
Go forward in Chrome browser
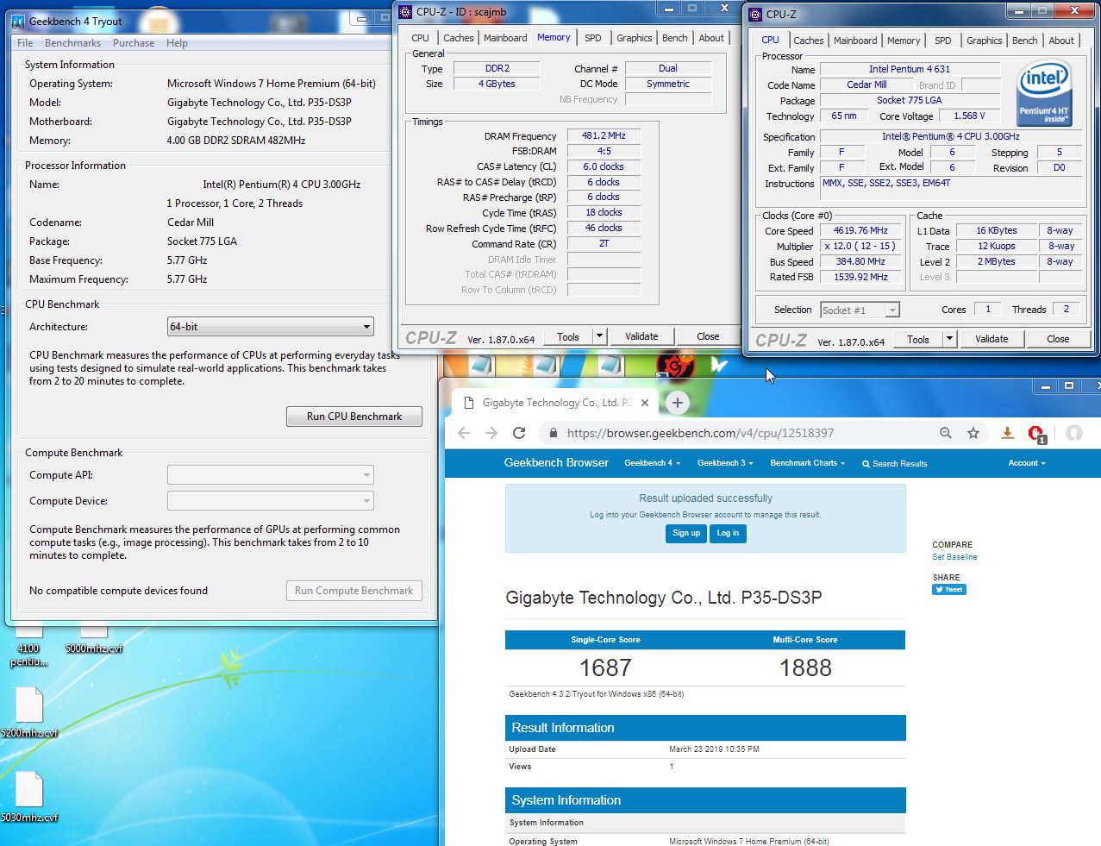(491, 433)
